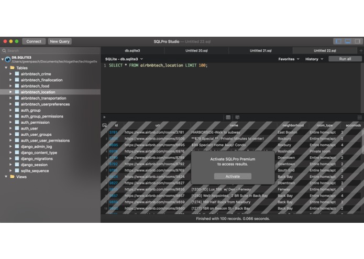Switch to messages view icon
The width and height of the screenshot is (364, 259).
pos(237,117)
